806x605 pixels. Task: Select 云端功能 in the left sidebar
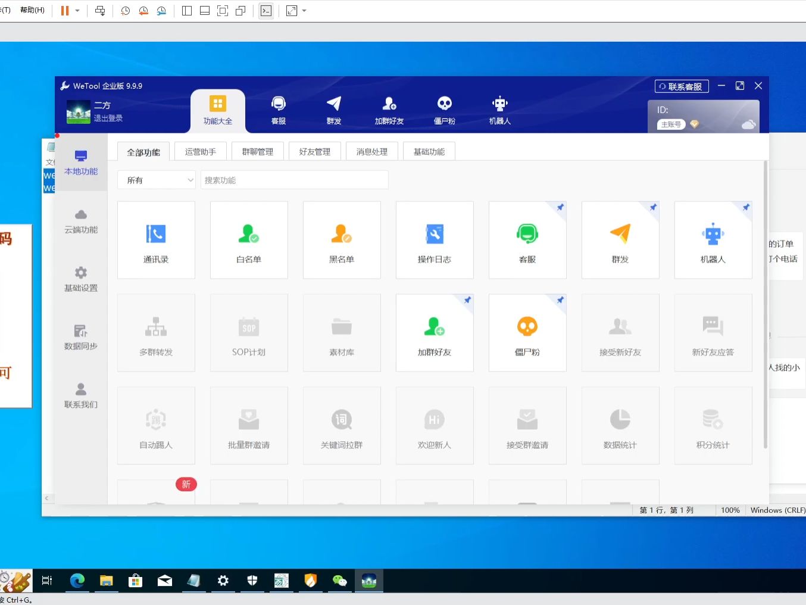81,221
